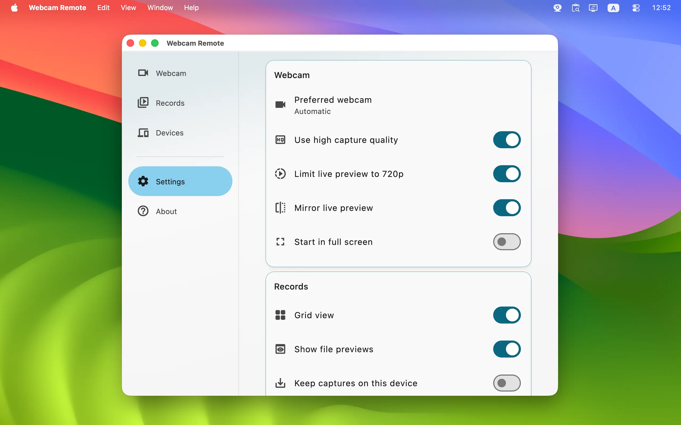Disable Mirror live preview switch

coord(507,208)
